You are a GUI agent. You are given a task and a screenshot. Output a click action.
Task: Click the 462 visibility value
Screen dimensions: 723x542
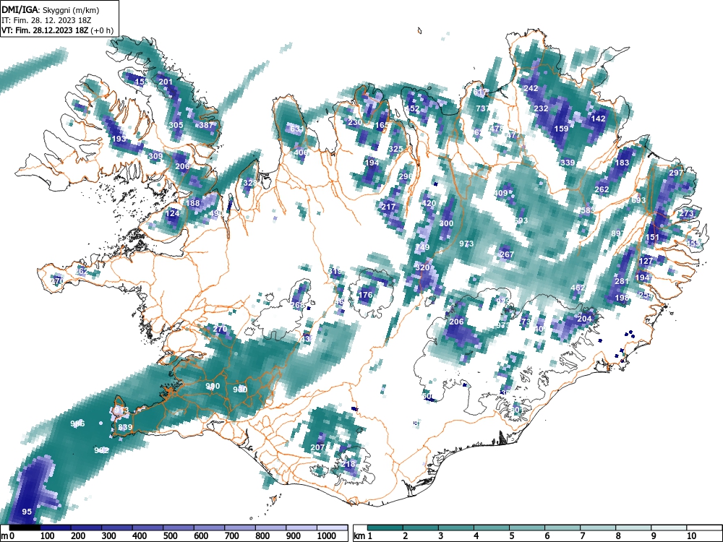tap(578, 288)
